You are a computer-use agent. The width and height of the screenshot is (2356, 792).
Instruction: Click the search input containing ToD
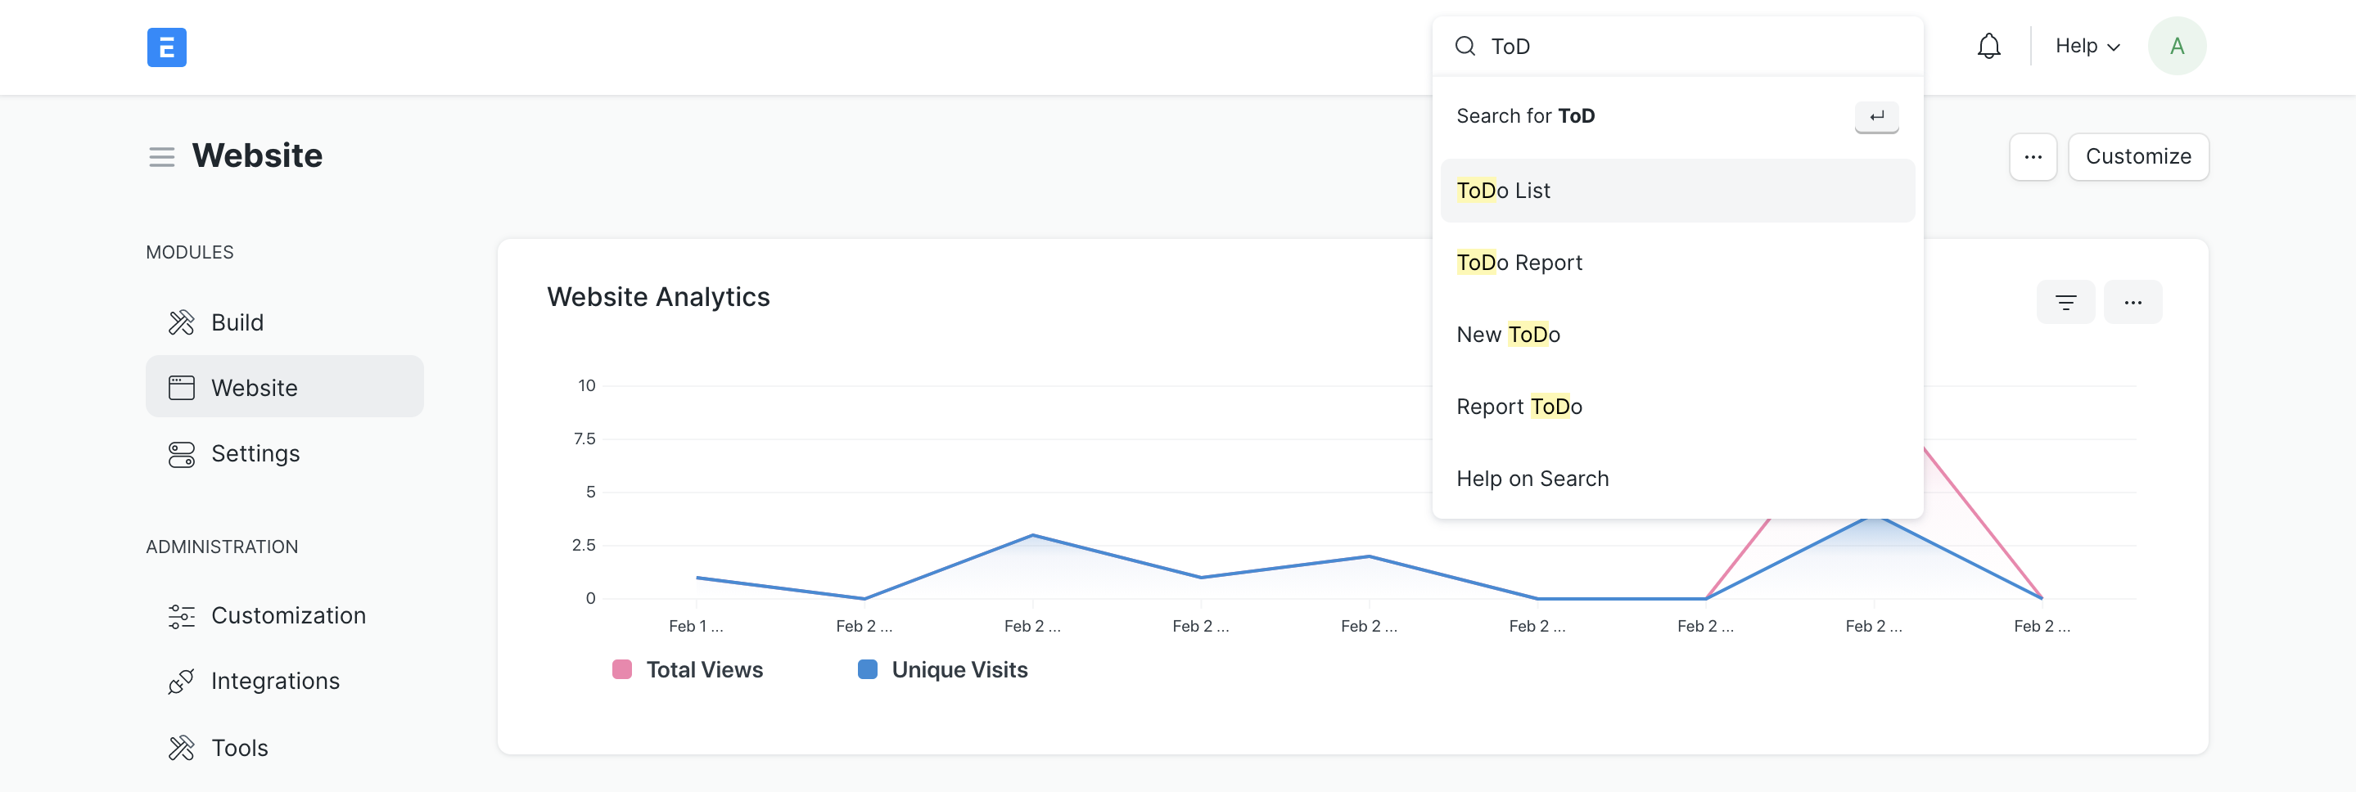[x=1692, y=47]
